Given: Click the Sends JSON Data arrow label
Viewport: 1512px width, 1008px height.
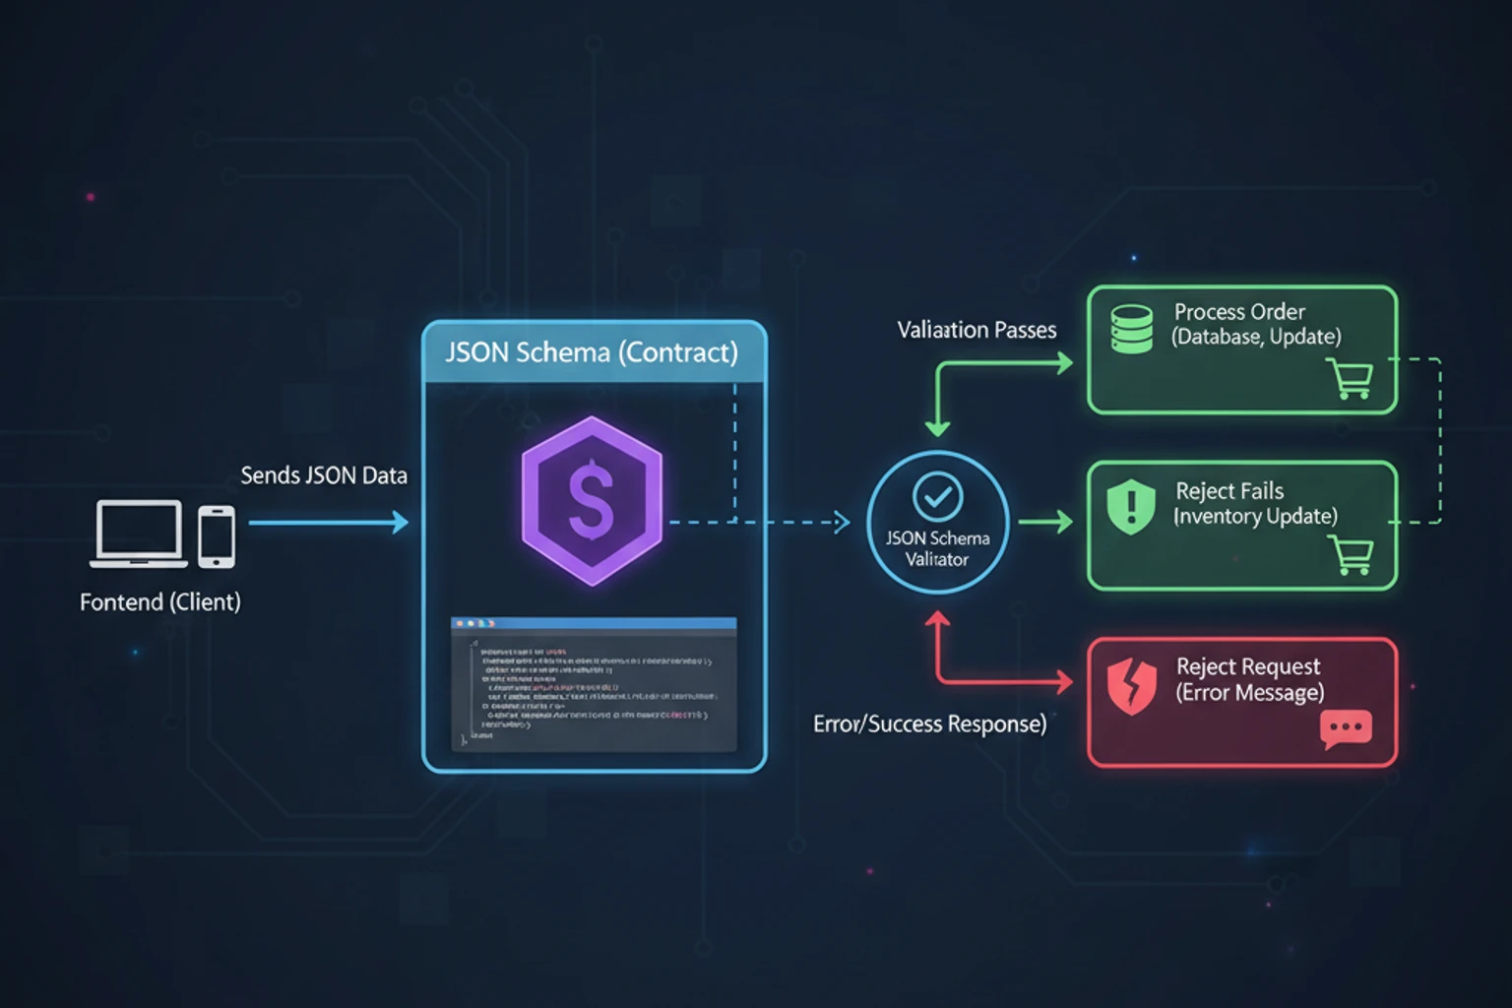Looking at the screenshot, I should click(x=324, y=475).
